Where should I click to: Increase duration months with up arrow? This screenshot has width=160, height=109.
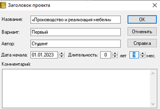143,53
